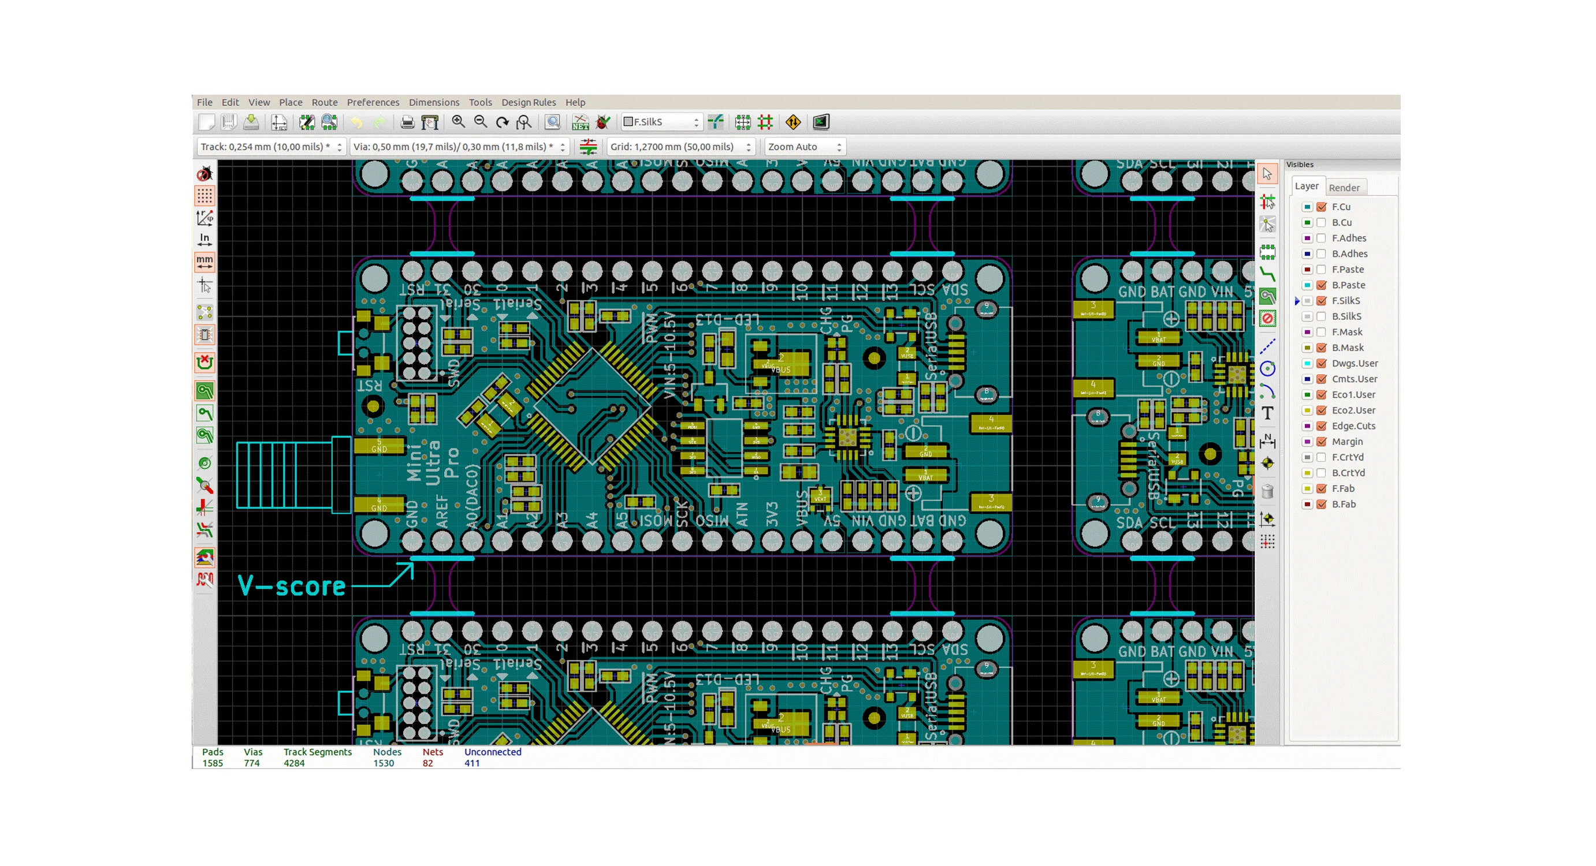Open the netlist NET icon
This screenshot has width=1596, height=866.
coord(581,122)
